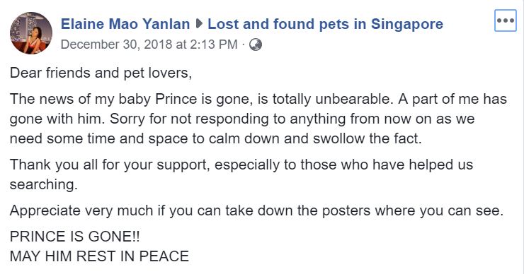524x274 pixels.
Task: Click the "Dear friends and pet lovers" greeting
Action: pos(101,73)
